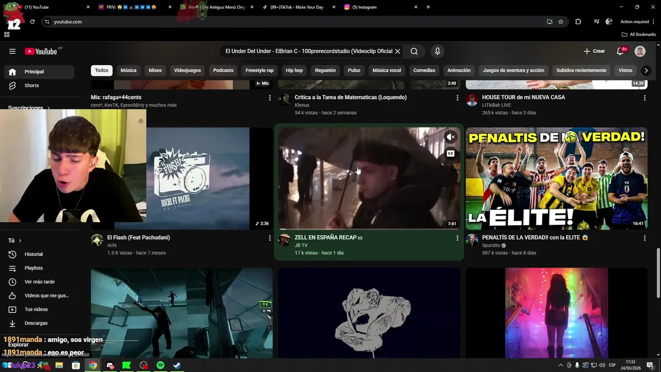Open Ver más tarde list
The width and height of the screenshot is (661, 372).
39,282
